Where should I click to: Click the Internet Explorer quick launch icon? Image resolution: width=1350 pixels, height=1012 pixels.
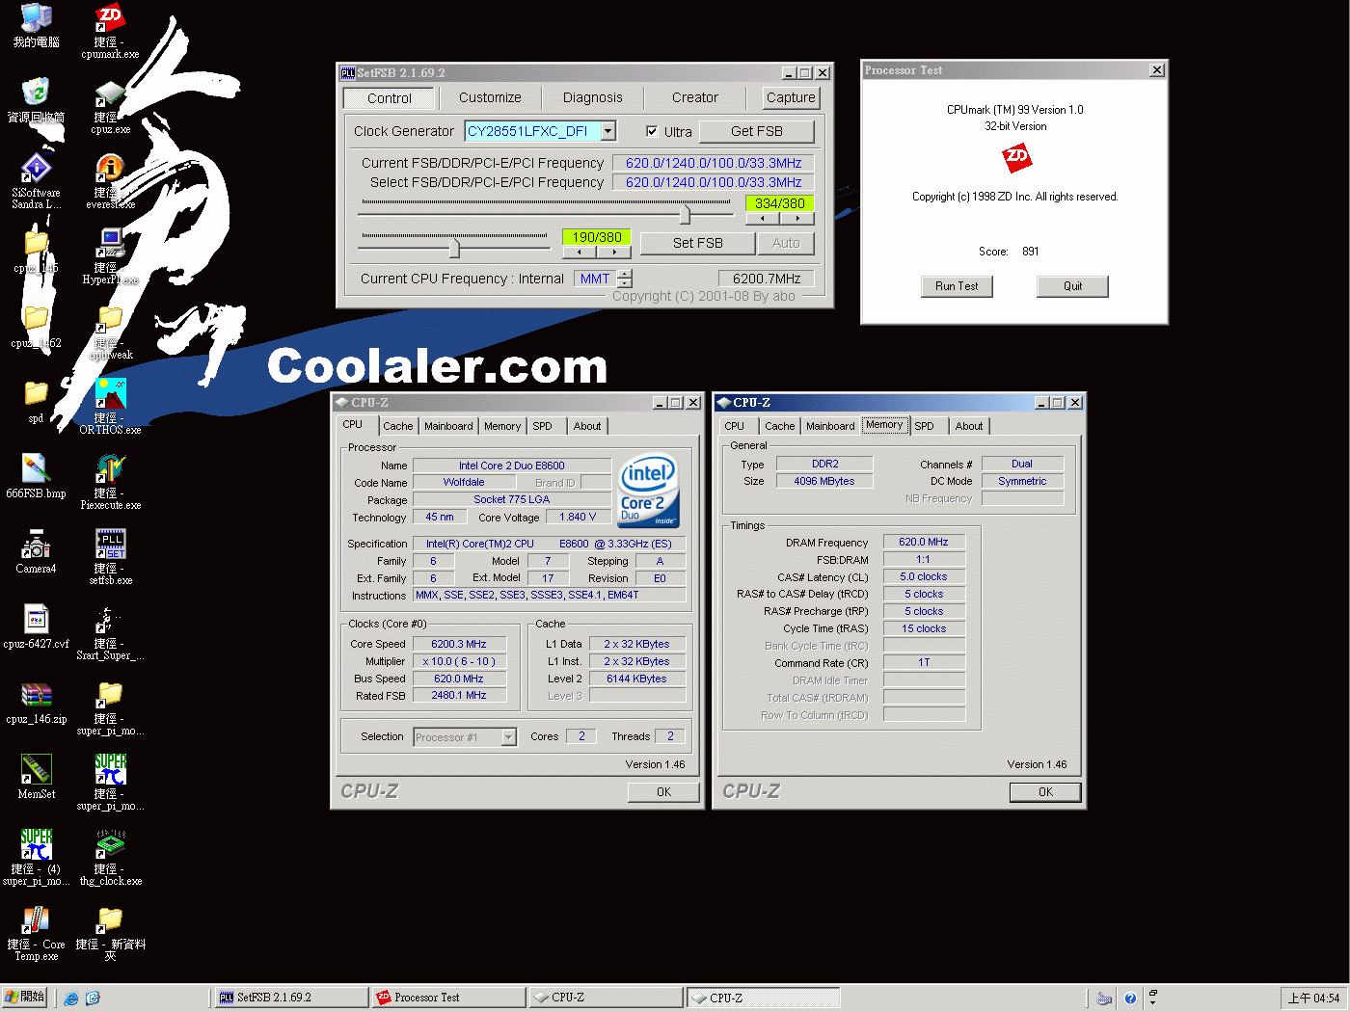click(71, 999)
